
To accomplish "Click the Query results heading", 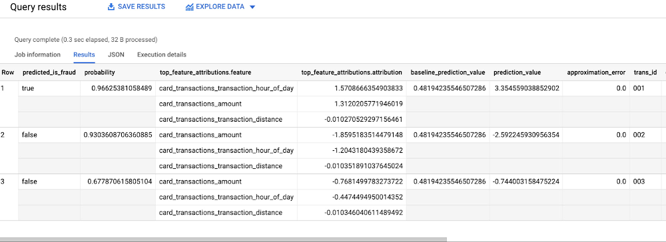I will pos(38,7).
